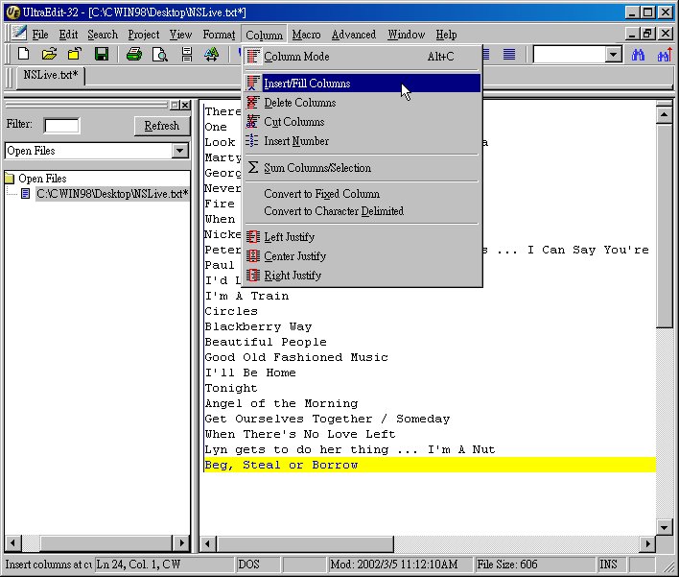Open the Project menu
The height and width of the screenshot is (577, 679).
tap(144, 35)
